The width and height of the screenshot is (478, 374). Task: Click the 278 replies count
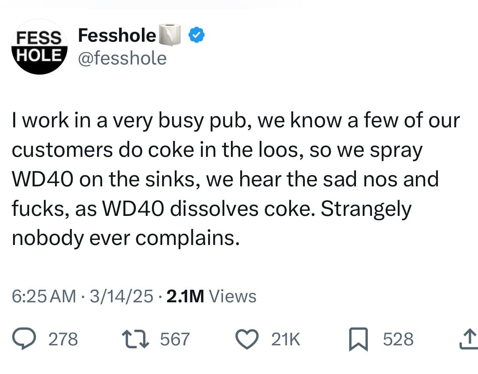tap(64, 339)
